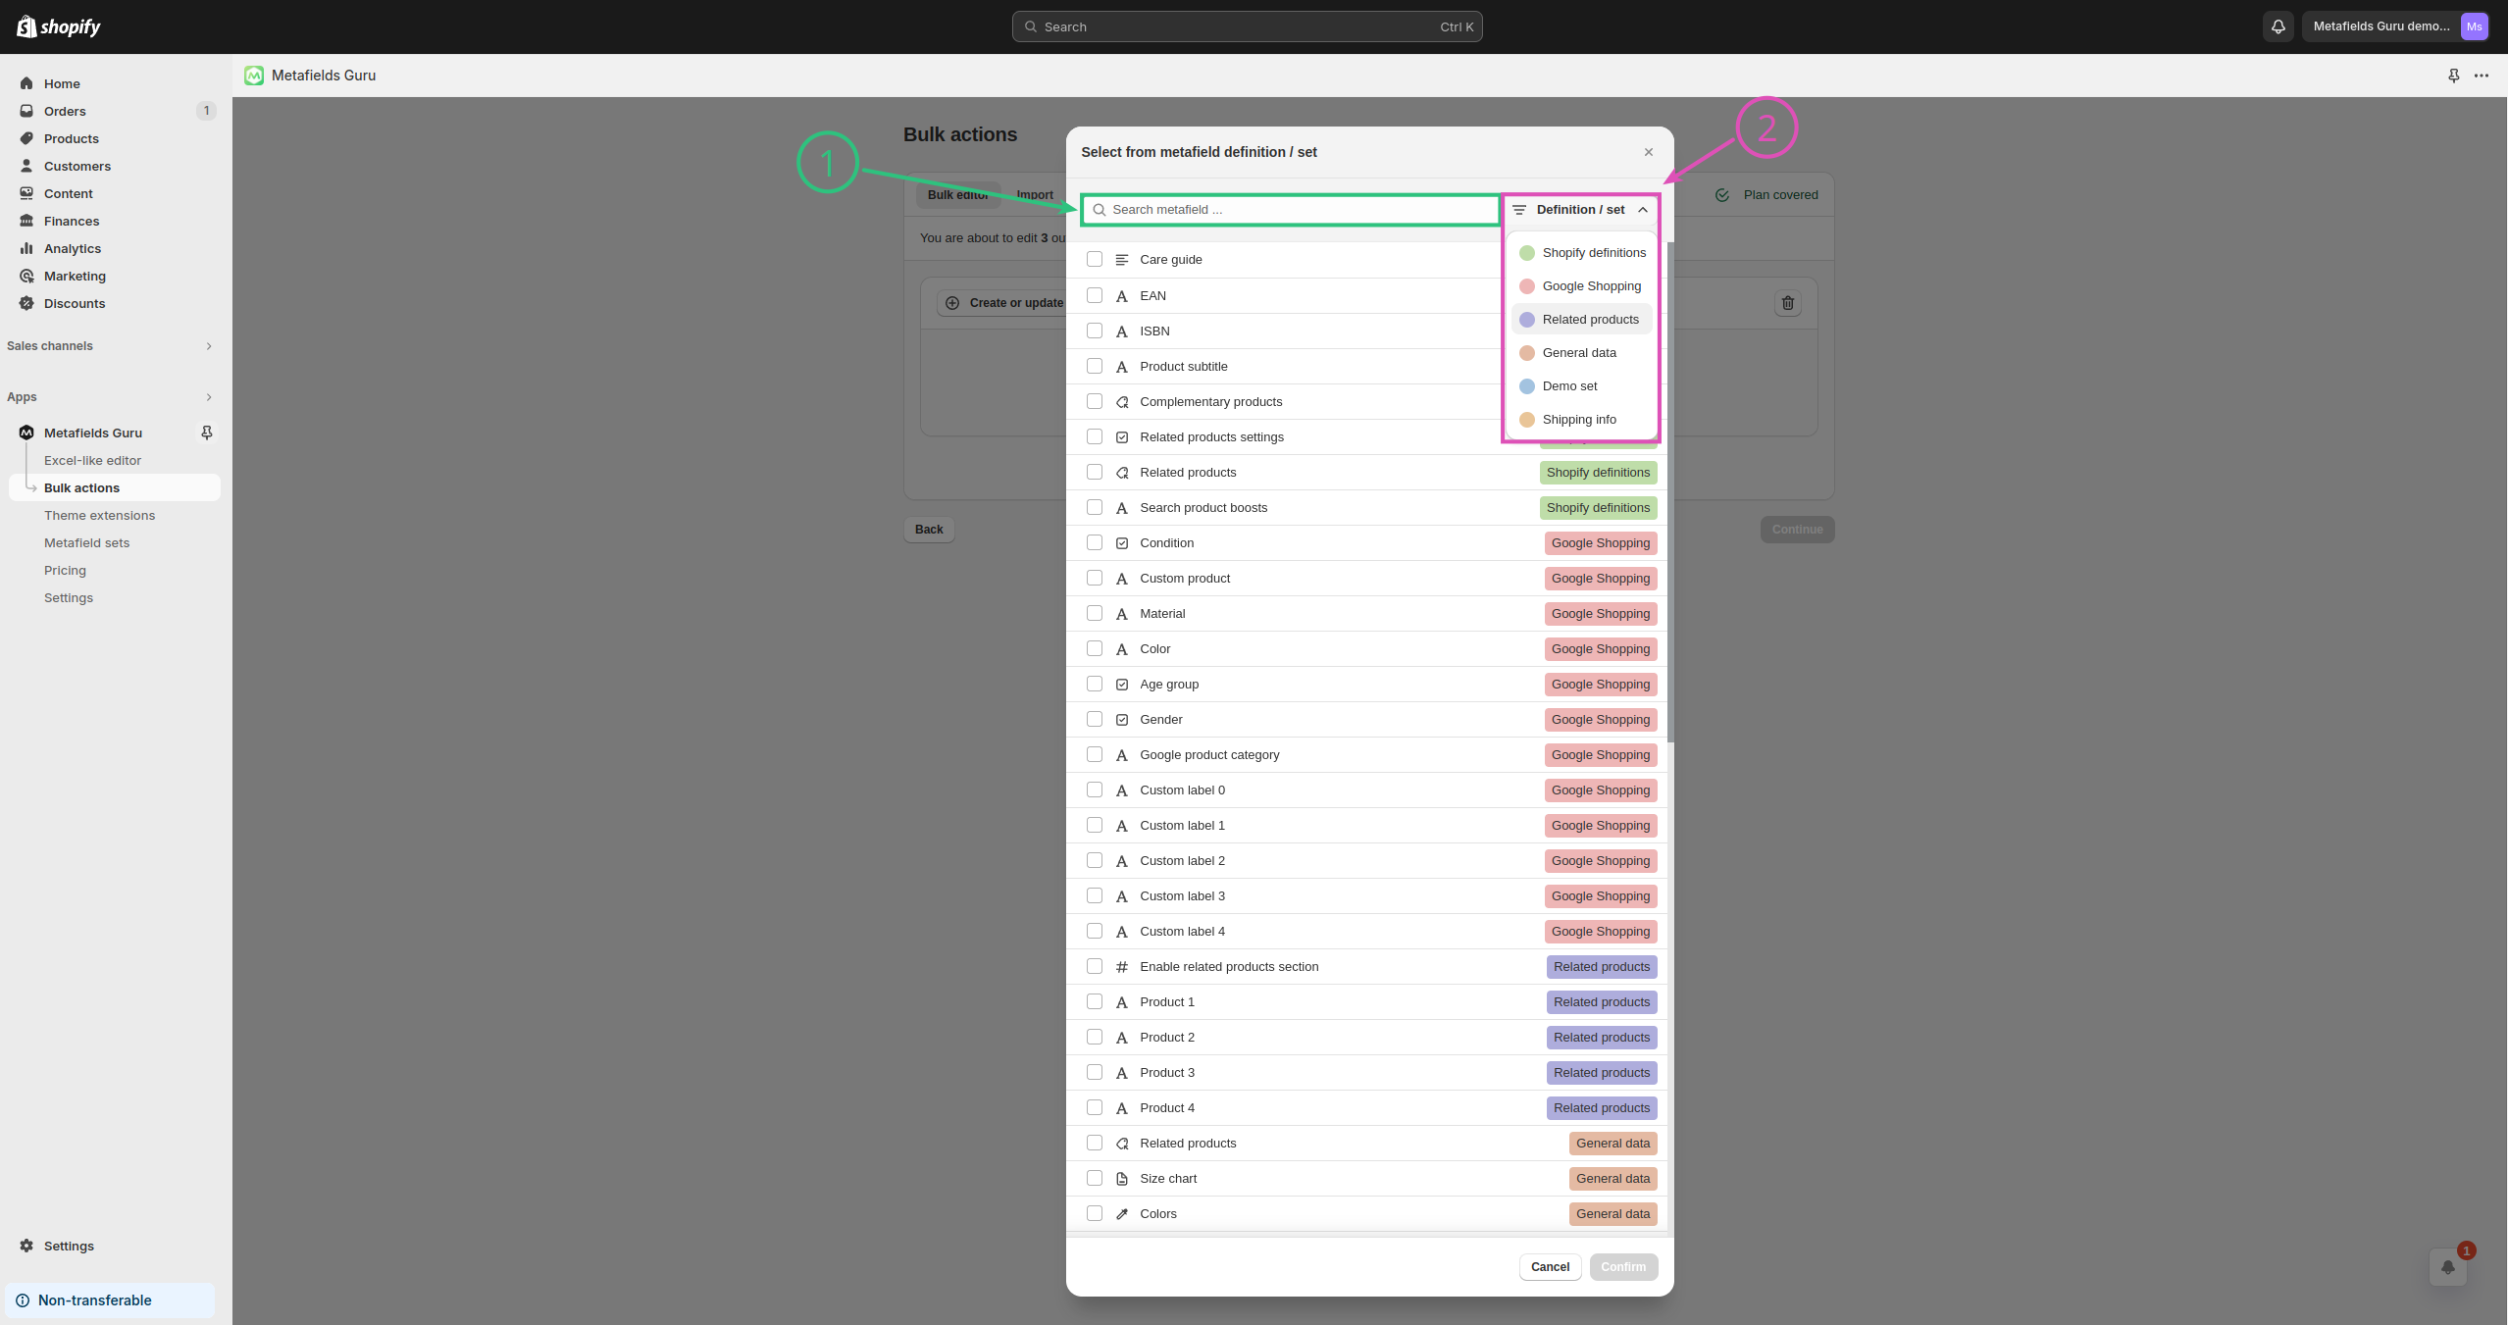Click the Customers person icon
Image resolution: width=2508 pixels, height=1325 pixels.
point(26,166)
